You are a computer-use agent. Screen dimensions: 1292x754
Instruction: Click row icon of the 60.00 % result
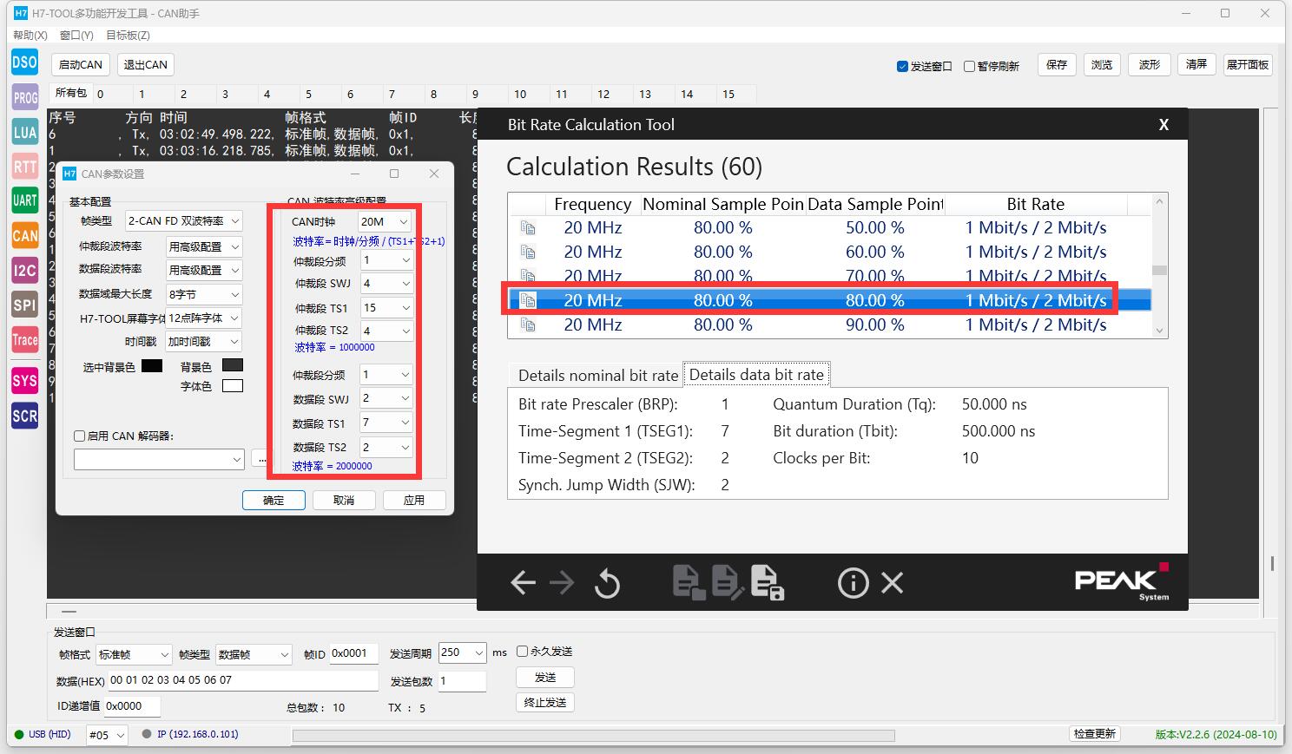click(528, 252)
